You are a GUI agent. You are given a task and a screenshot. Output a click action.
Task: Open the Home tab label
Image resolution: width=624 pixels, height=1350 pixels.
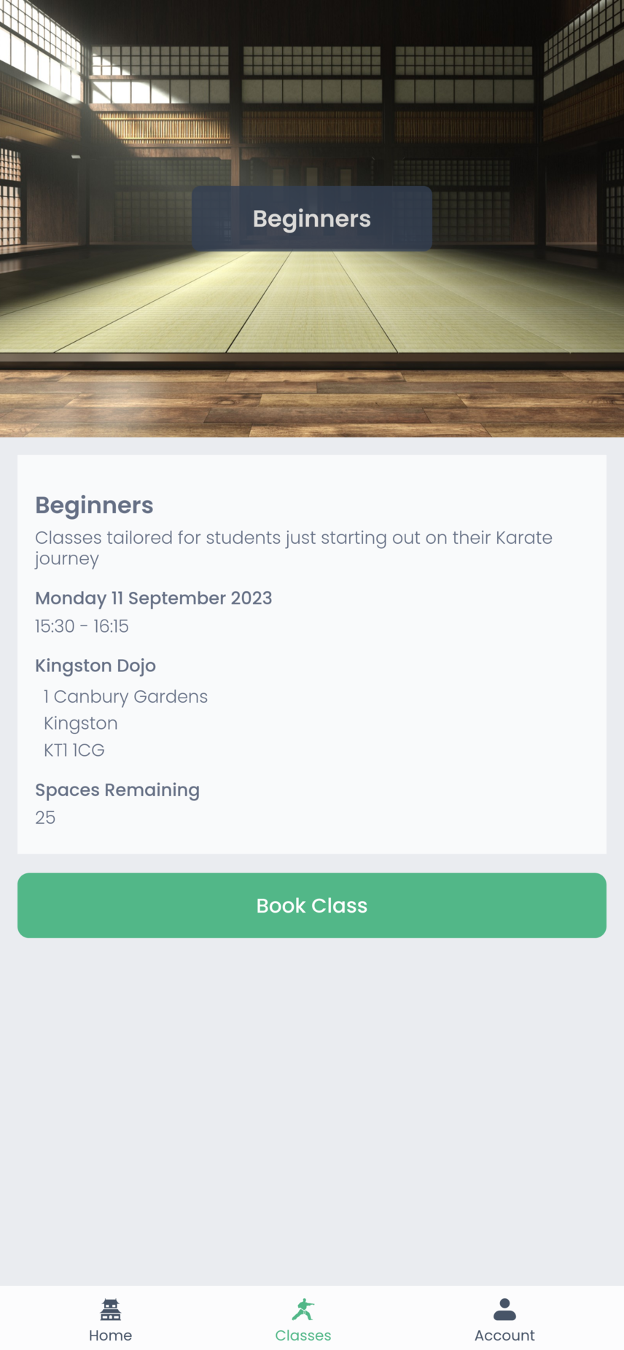pyautogui.click(x=110, y=1335)
